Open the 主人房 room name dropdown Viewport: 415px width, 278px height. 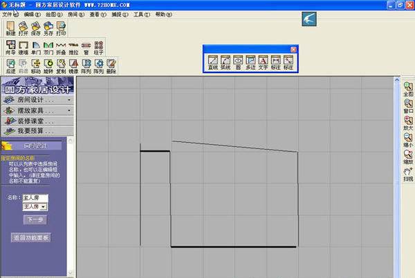point(44,206)
